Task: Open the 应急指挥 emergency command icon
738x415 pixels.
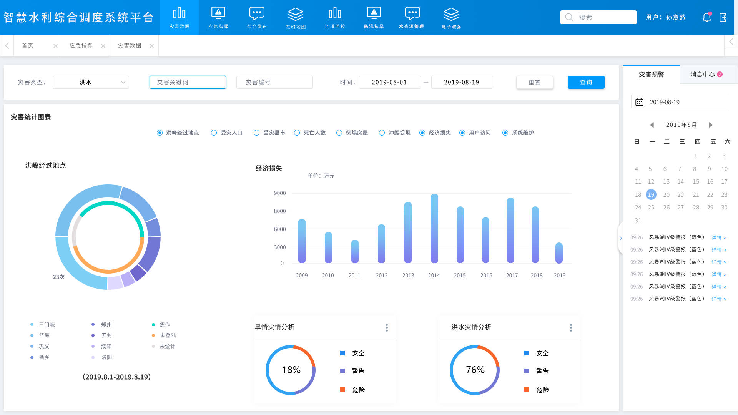Action: [218, 14]
